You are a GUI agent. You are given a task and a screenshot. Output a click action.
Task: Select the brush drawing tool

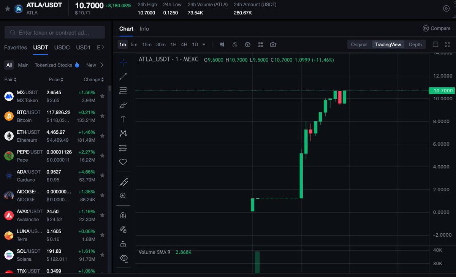pos(123,105)
